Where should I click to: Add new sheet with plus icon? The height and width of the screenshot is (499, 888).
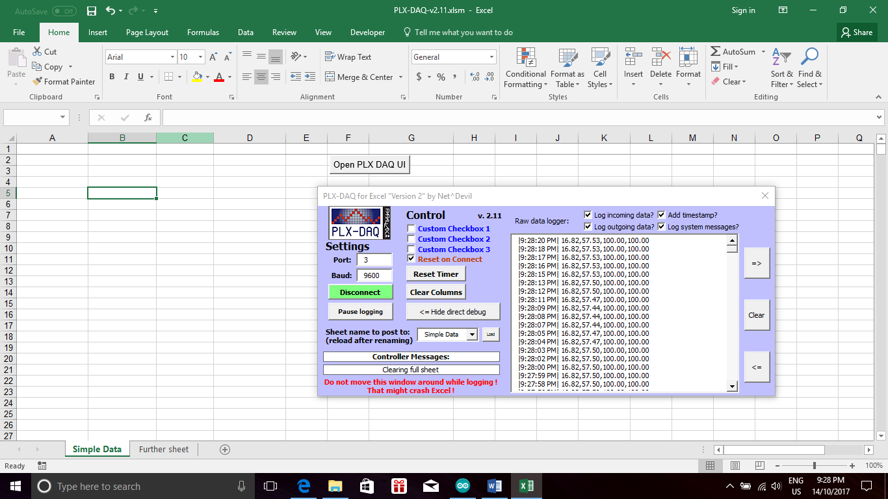coord(225,449)
